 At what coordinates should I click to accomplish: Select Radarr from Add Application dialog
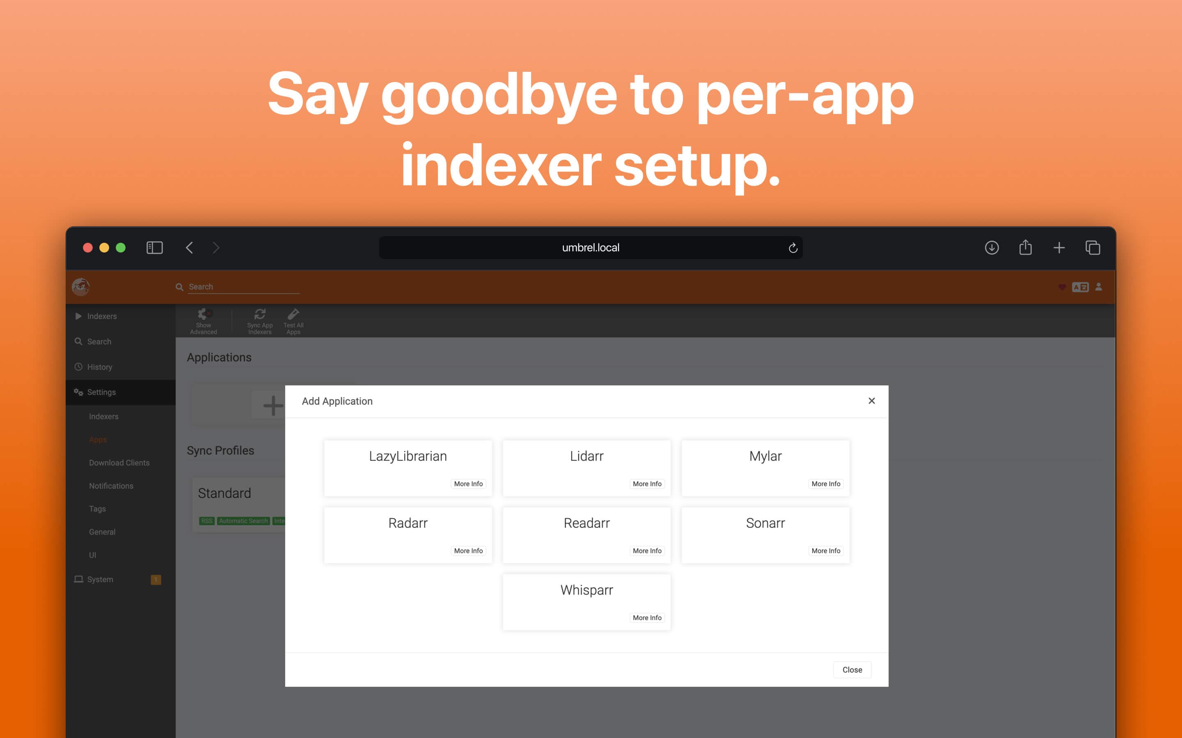(x=408, y=523)
